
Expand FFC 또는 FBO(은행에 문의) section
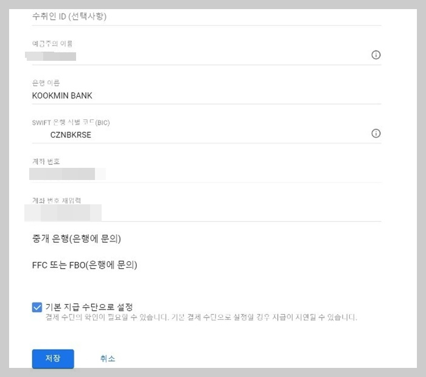coord(85,265)
